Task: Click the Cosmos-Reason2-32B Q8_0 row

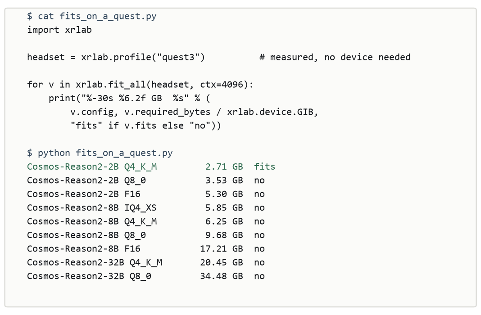Action: pyautogui.click(x=146, y=276)
